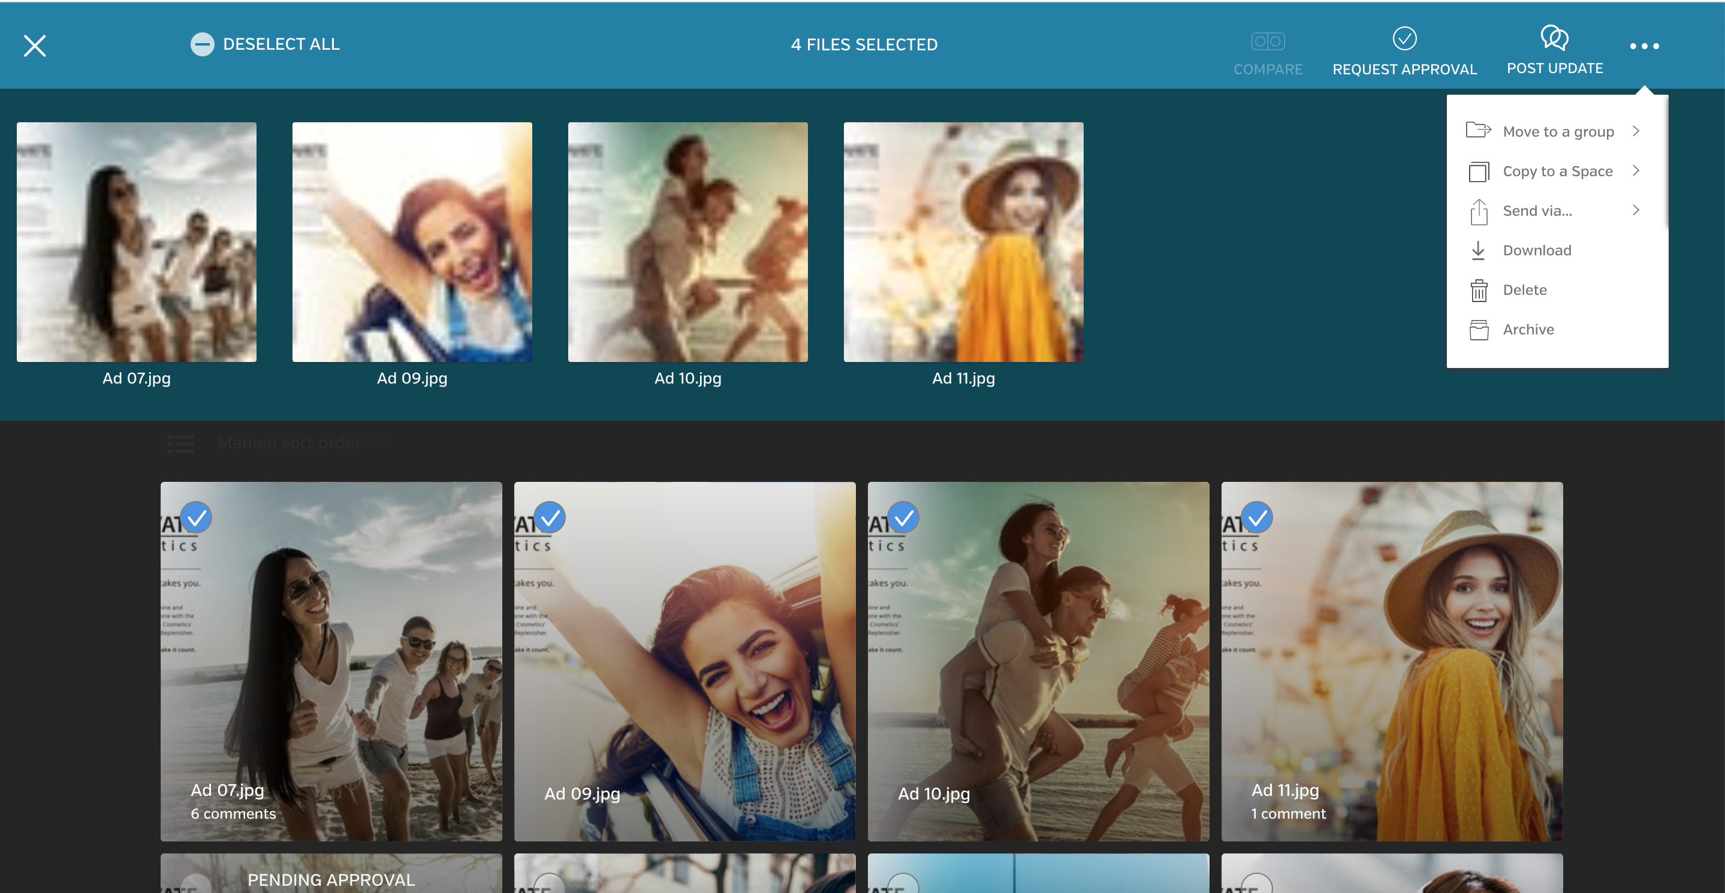Open the three-dots more options menu

(x=1644, y=46)
